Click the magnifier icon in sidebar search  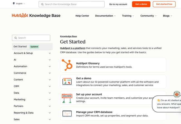coord(16,38)
